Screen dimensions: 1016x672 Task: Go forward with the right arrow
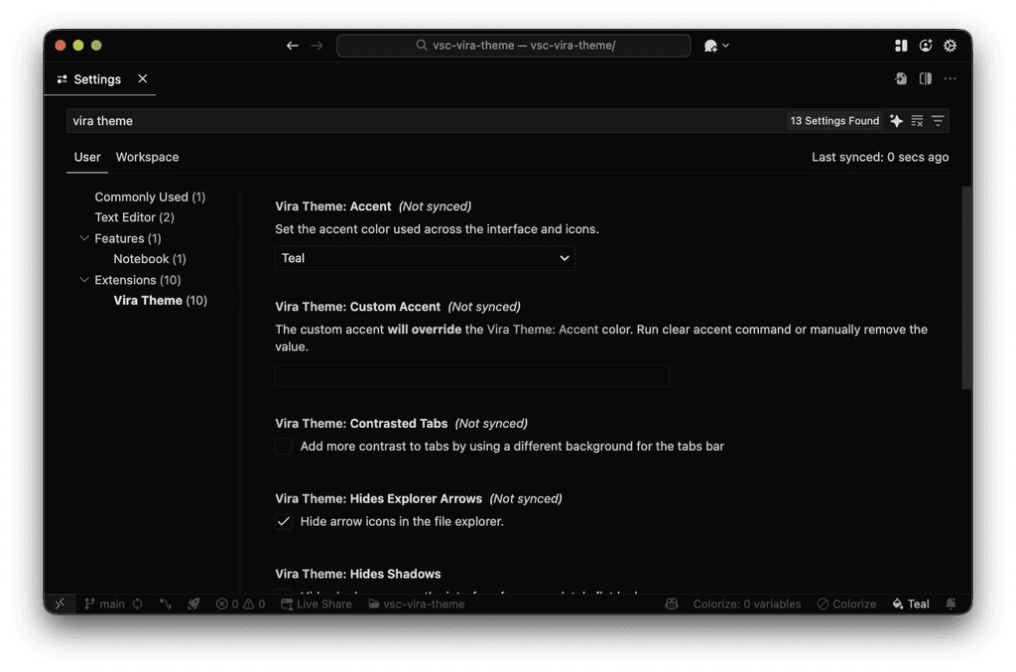pos(317,46)
